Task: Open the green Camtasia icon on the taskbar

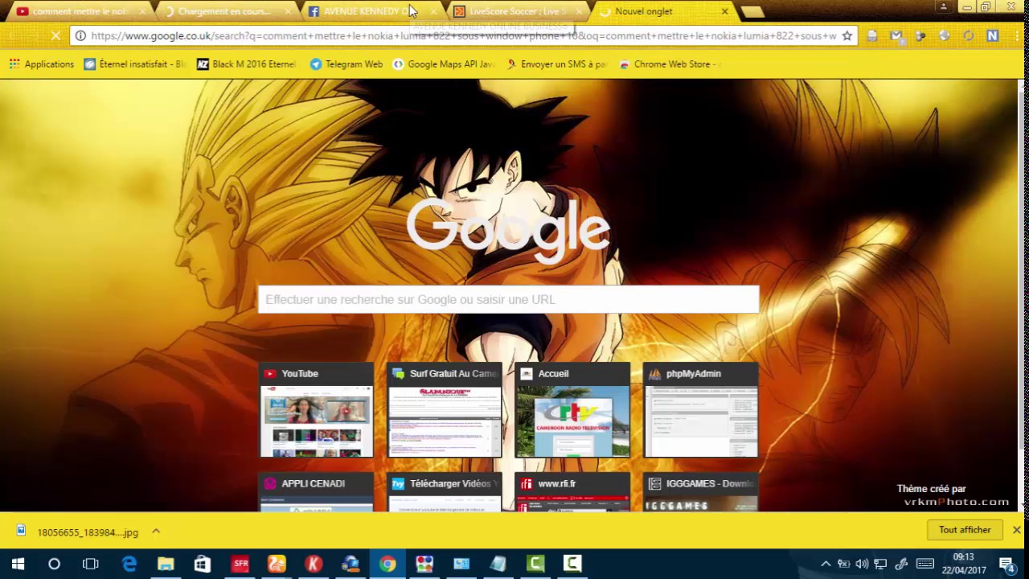Action: point(535,564)
